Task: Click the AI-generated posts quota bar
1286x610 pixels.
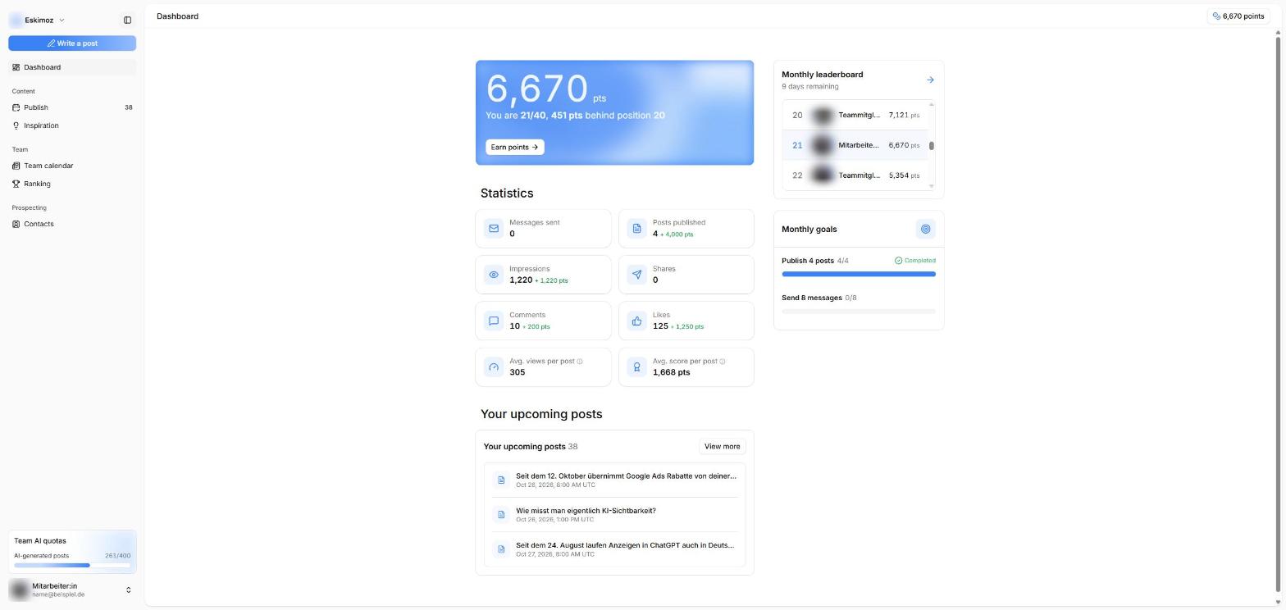Action: click(72, 565)
